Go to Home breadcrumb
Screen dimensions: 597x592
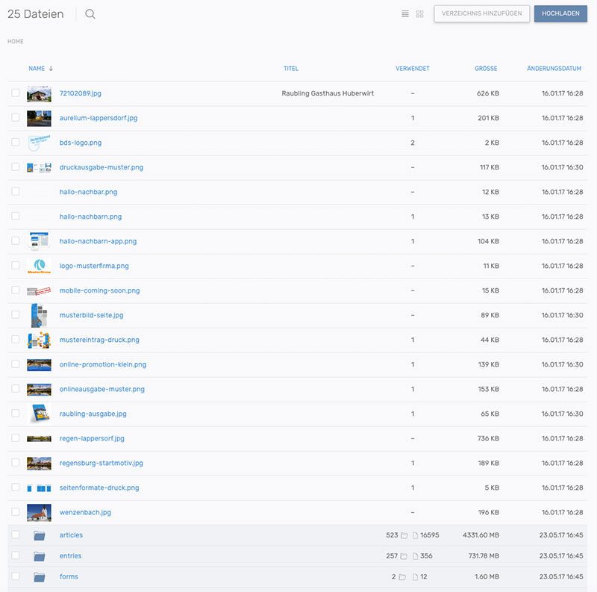(16, 42)
